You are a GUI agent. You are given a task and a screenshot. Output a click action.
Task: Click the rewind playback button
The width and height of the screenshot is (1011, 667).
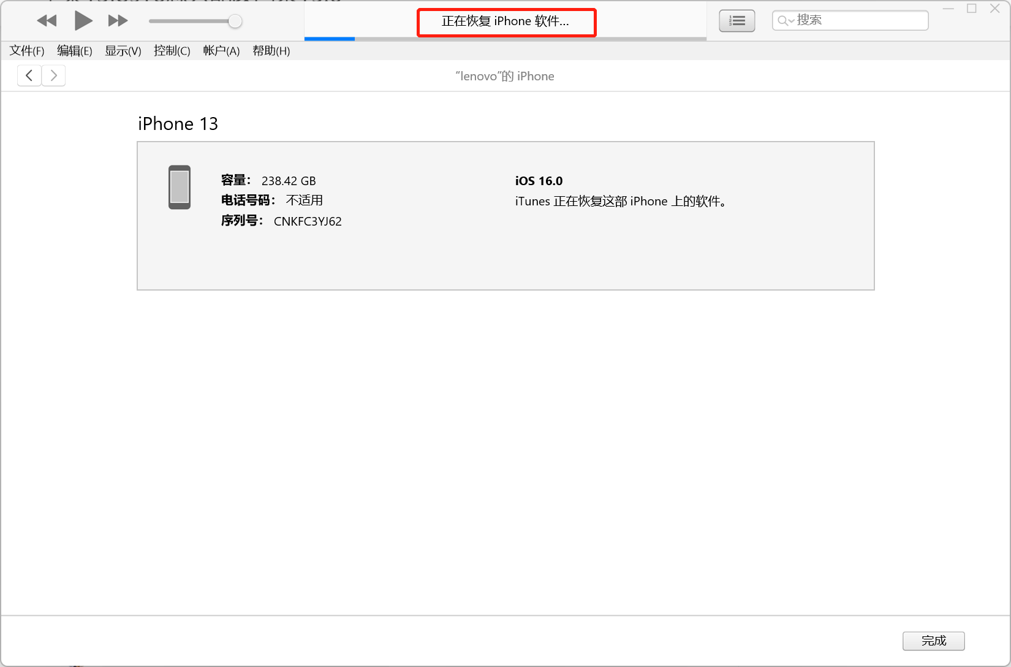(47, 21)
